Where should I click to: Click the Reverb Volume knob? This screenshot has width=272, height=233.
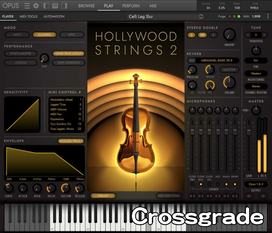pos(229,82)
